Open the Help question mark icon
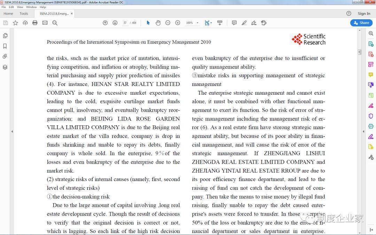 [x=348, y=14]
